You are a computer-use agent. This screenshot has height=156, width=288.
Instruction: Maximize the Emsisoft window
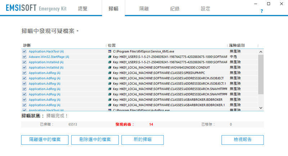click(269, 4)
